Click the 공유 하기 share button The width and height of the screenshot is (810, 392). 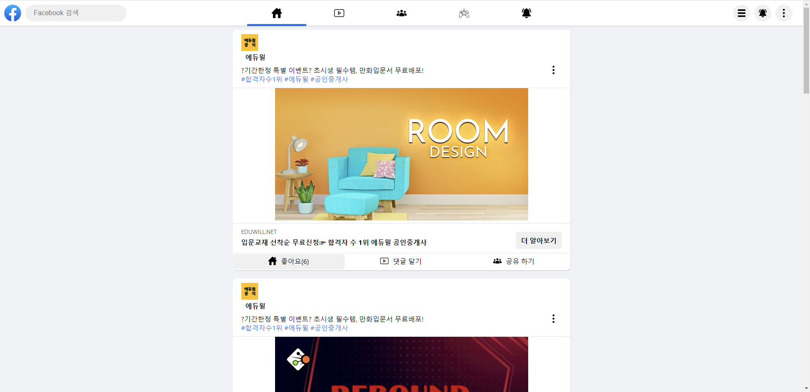click(514, 261)
